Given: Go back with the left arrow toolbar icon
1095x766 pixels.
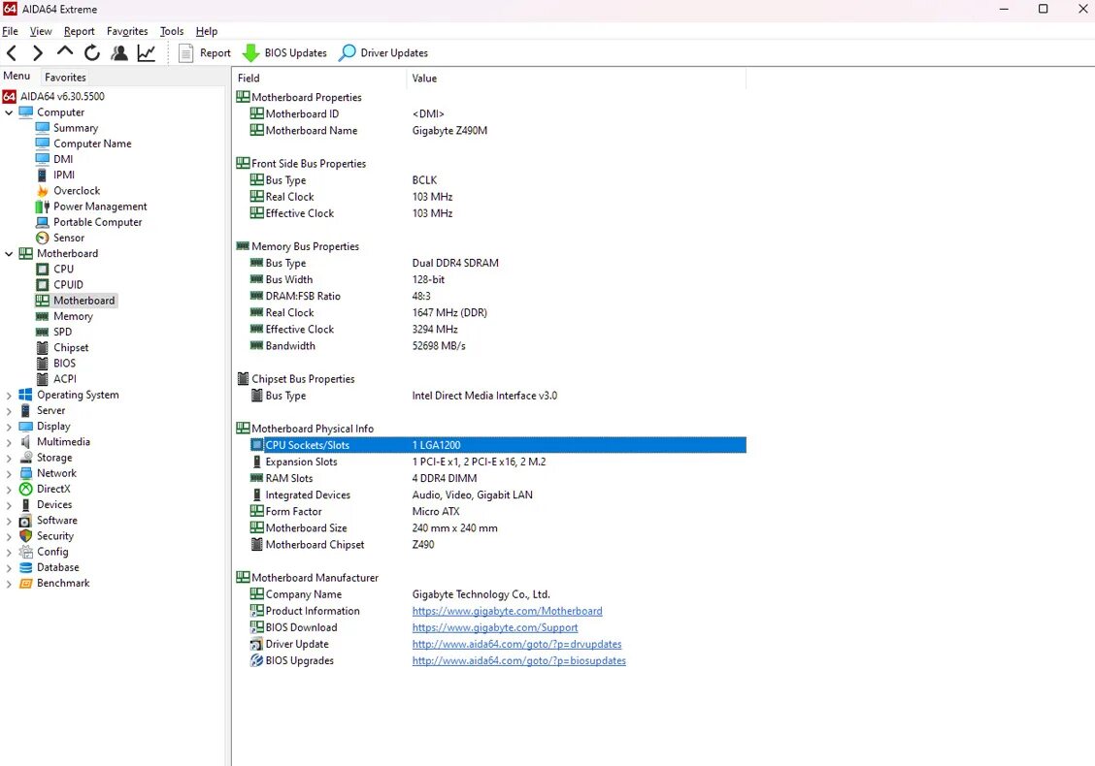Looking at the screenshot, I should tap(12, 53).
